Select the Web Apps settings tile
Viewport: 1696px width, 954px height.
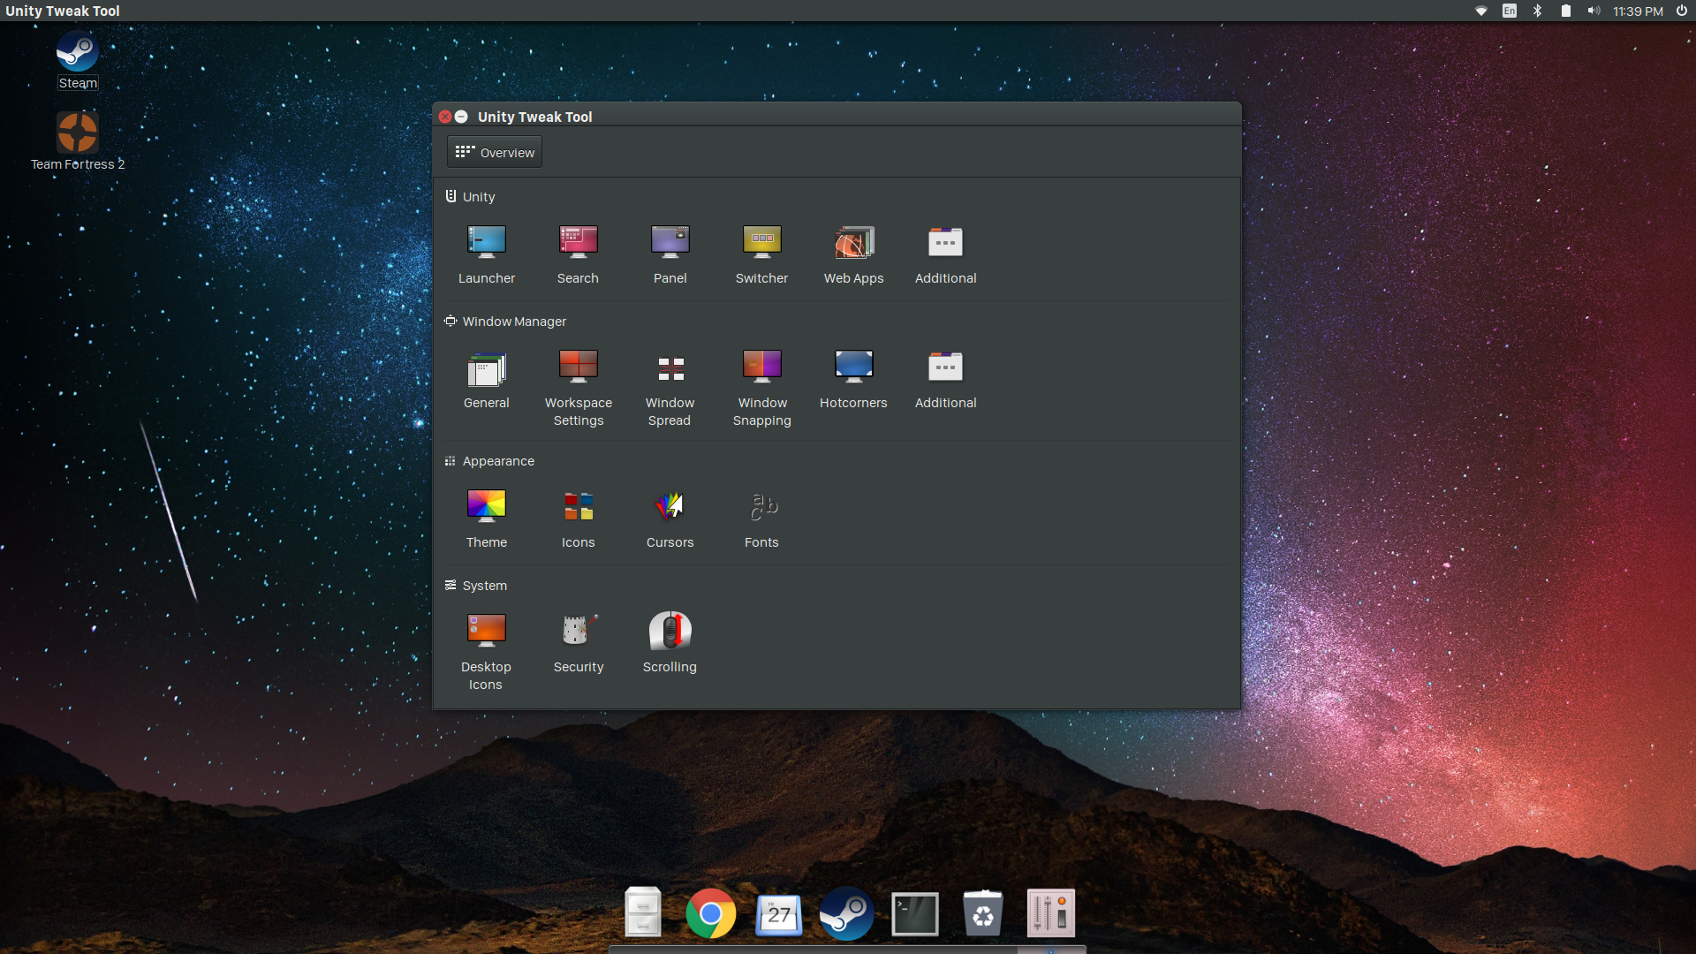pos(854,253)
